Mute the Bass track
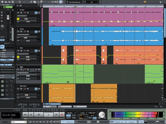 (21, 51)
